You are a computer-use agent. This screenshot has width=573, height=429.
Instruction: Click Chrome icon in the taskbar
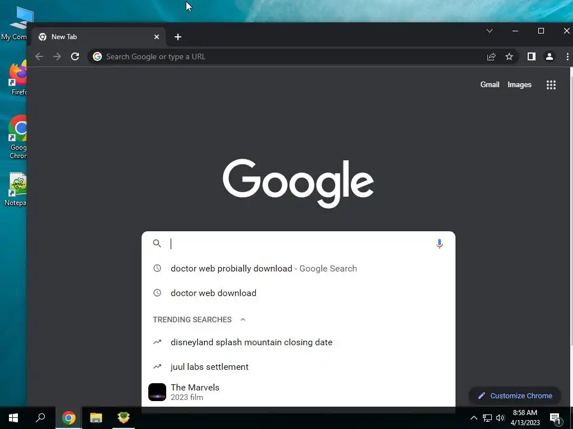tap(68, 418)
